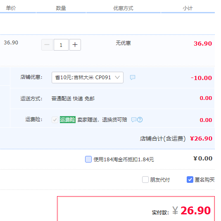Uncheck the 匿名购买 checkbox
Screen dimensions: 221x221
190,180
